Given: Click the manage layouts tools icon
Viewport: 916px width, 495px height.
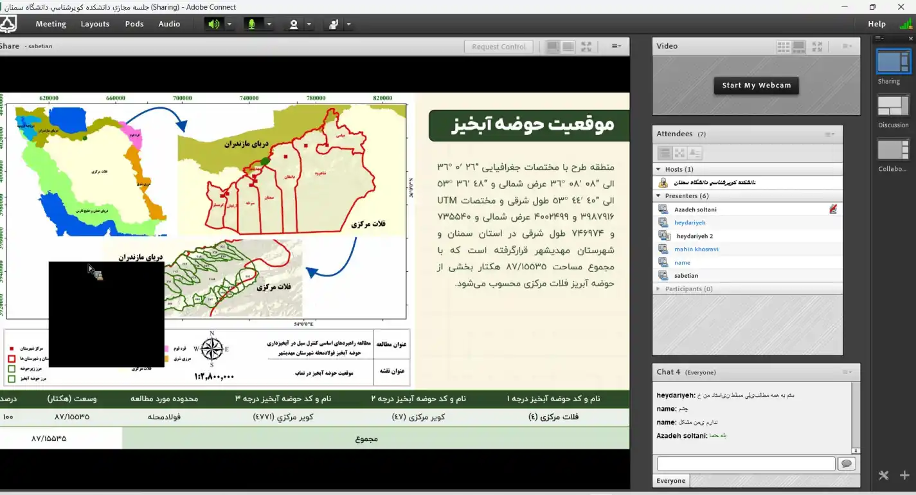Looking at the screenshot, I should point(884,475).
